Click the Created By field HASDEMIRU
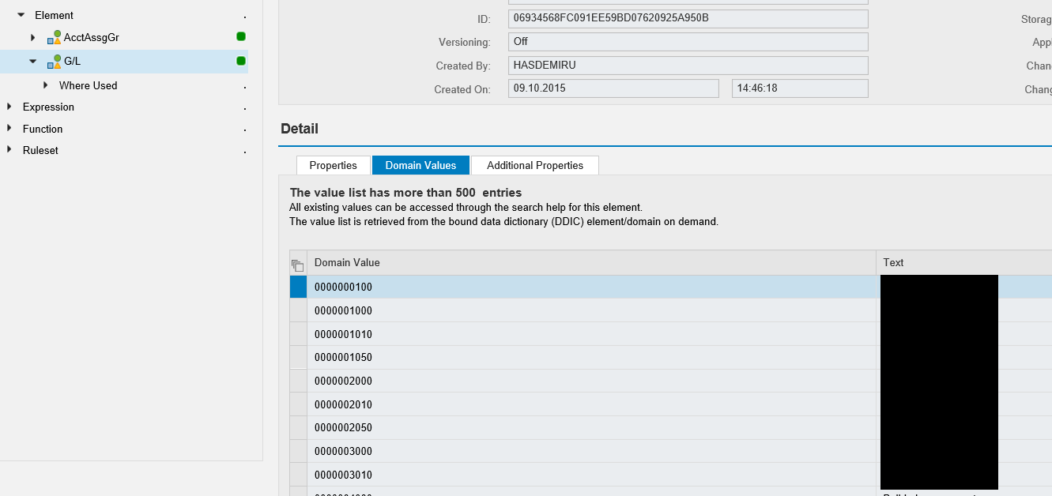1052x496 pixels. click(688, 66)
